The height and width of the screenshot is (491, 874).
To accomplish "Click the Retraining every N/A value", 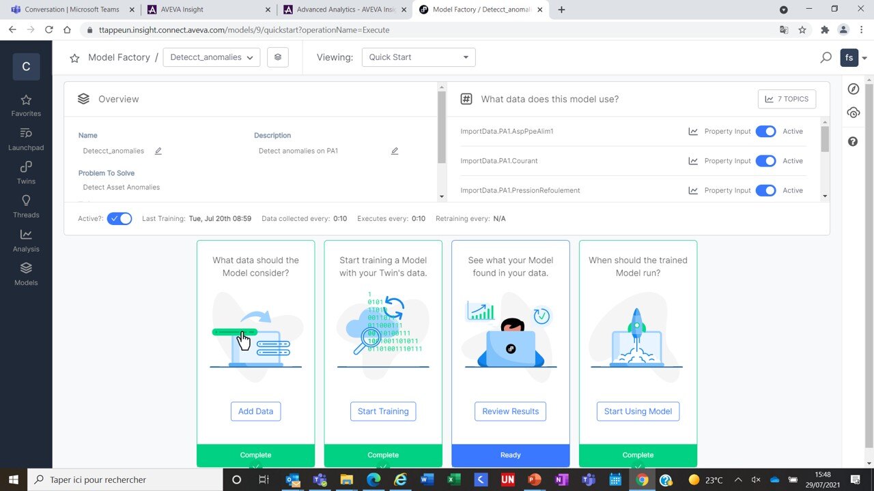I will coord(499,219).
